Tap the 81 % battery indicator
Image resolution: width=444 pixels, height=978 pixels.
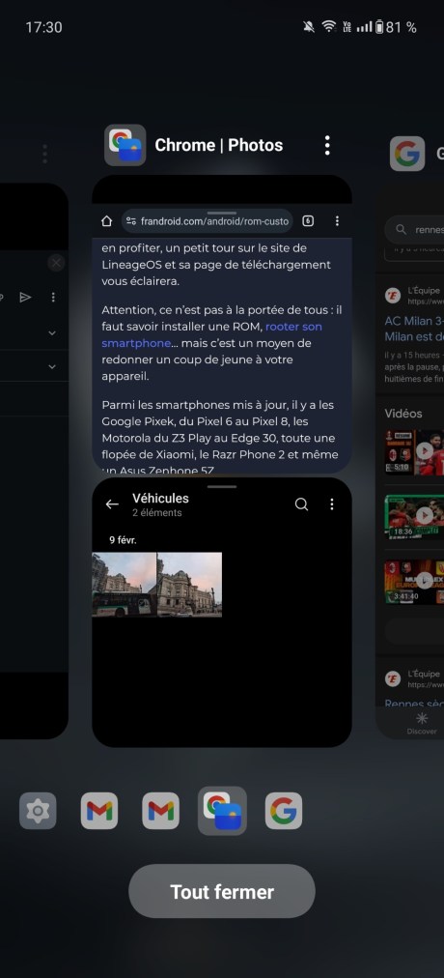tap(396, 27)
